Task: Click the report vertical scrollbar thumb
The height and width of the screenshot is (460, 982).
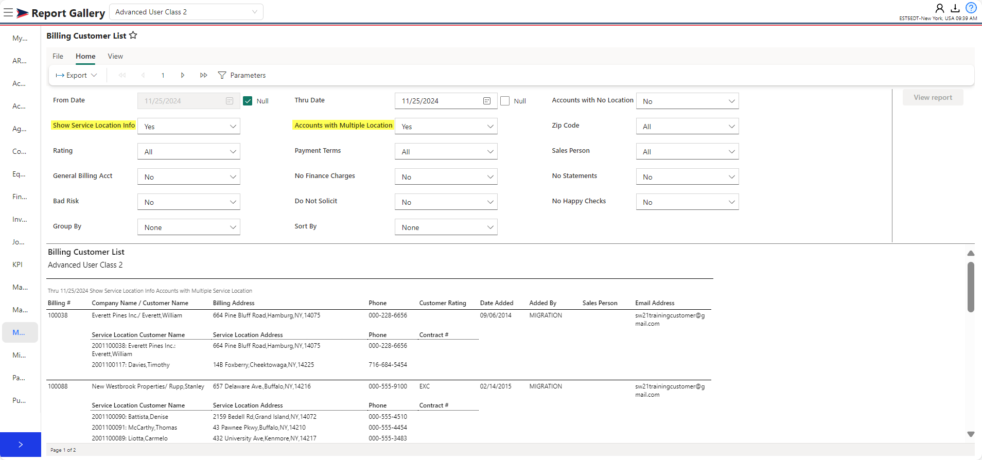Action: click(x=971, y=287)
